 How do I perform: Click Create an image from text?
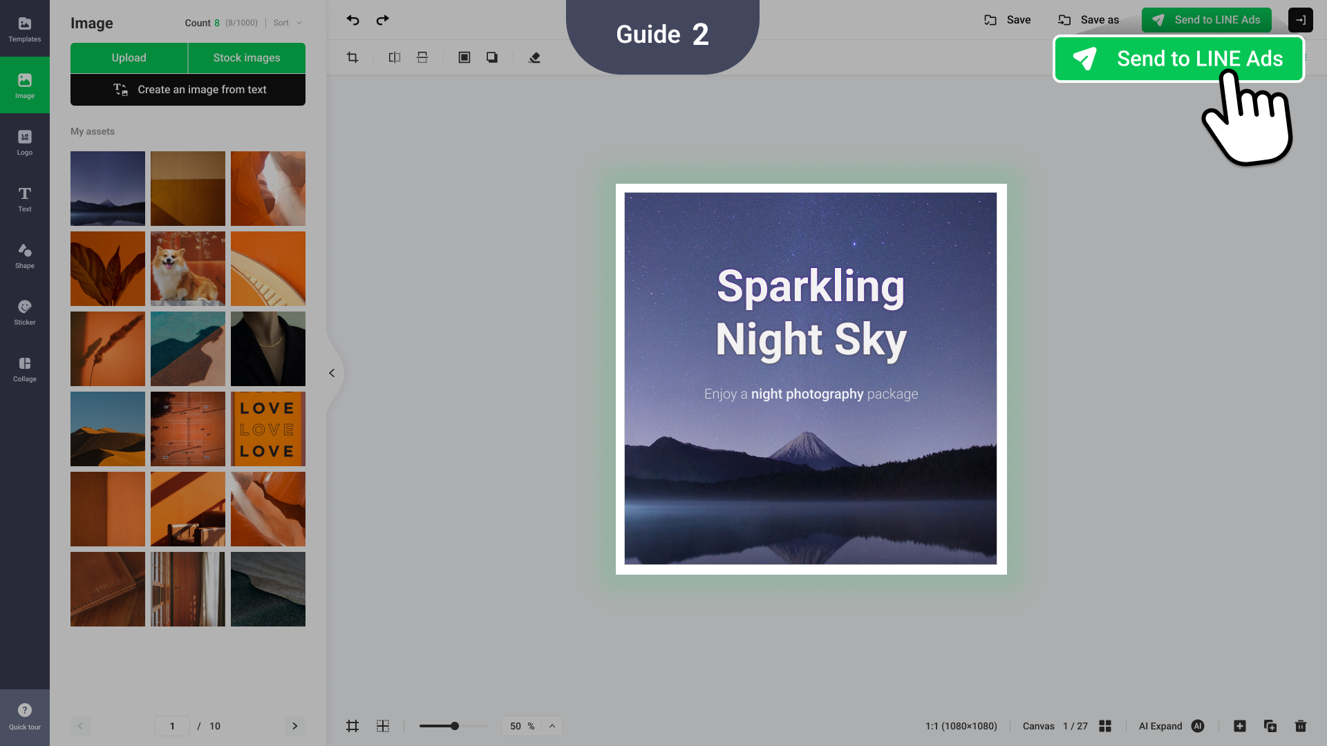coord(188,90)
